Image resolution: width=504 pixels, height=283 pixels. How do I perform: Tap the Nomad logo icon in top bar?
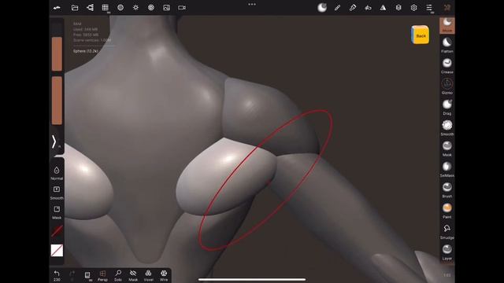[57, 8]
